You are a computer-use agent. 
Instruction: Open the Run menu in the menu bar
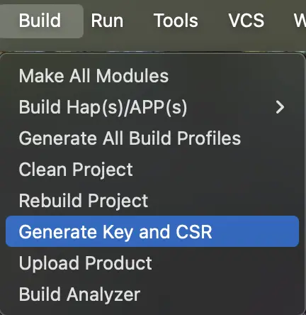[x=107, y=21]
